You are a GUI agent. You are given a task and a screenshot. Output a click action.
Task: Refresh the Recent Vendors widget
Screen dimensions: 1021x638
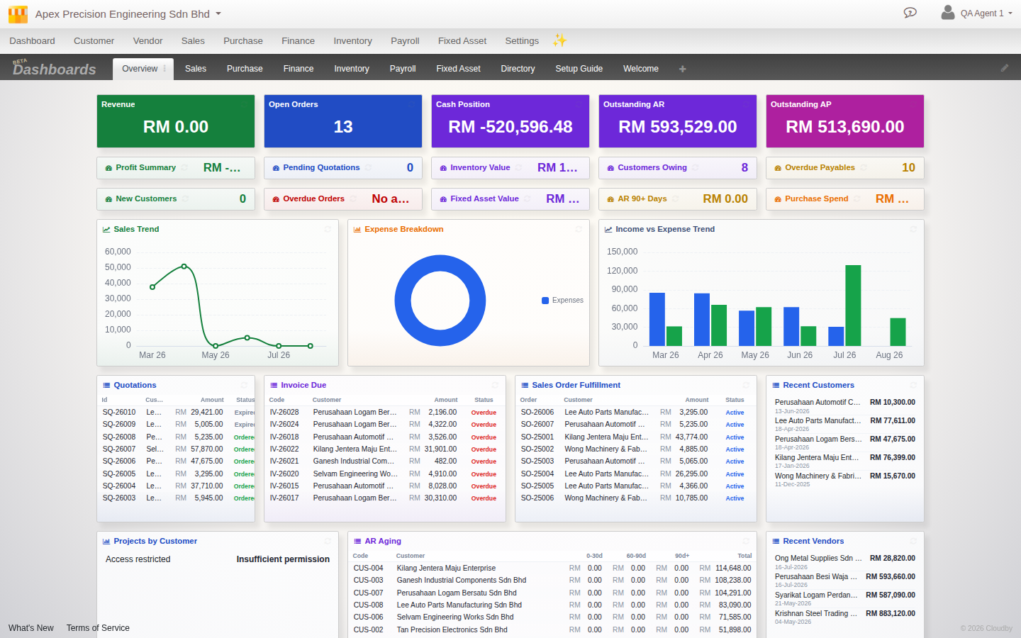(913, 541)
